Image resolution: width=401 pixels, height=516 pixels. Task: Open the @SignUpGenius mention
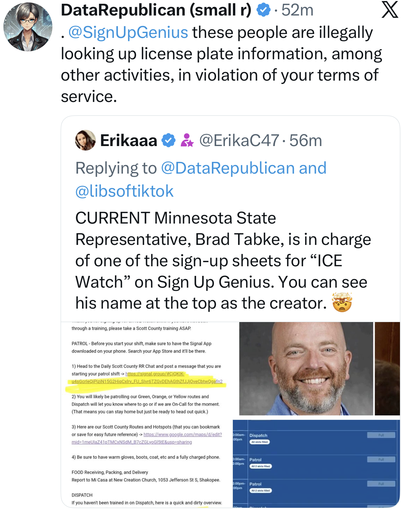click(128, 32)
